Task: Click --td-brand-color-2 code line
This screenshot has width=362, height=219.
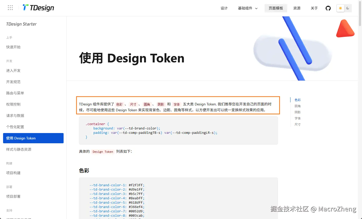Action: [x=117, y=189]
